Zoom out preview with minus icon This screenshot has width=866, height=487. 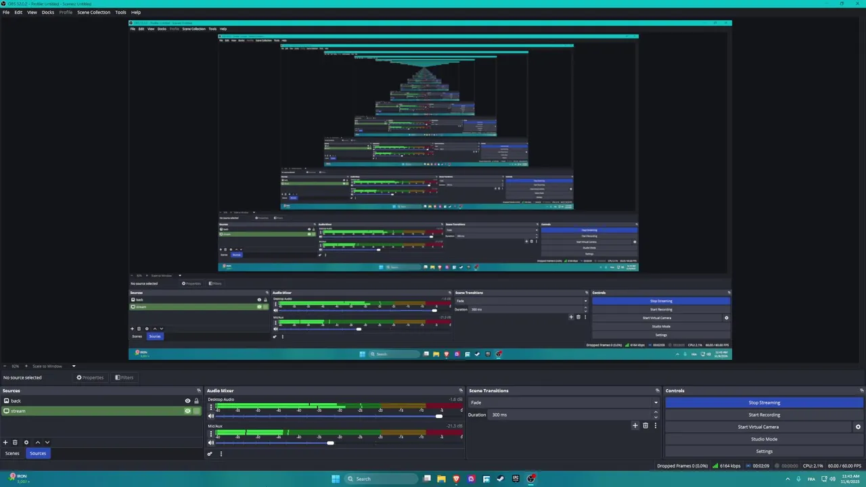tap(5, 366)
